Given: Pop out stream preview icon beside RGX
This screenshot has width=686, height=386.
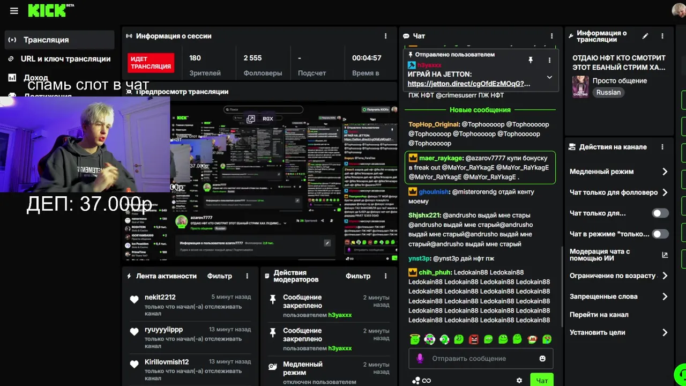Looking at the screenshot, I should [250, 119].
